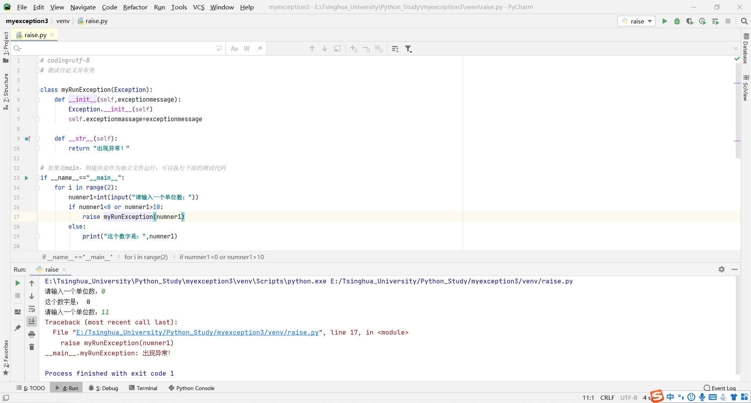
Task: Click venv breadcrumb in navigation bar
Action: click(x=63, y=21)
